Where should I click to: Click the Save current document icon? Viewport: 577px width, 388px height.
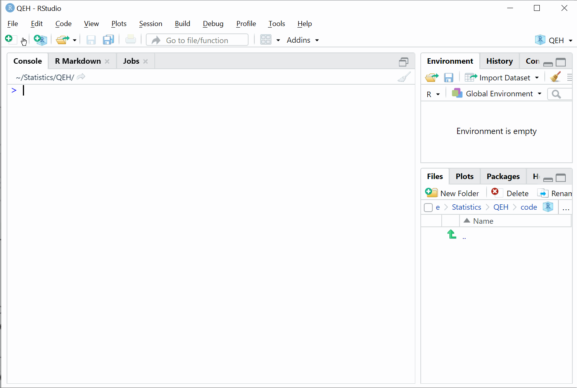91,40
